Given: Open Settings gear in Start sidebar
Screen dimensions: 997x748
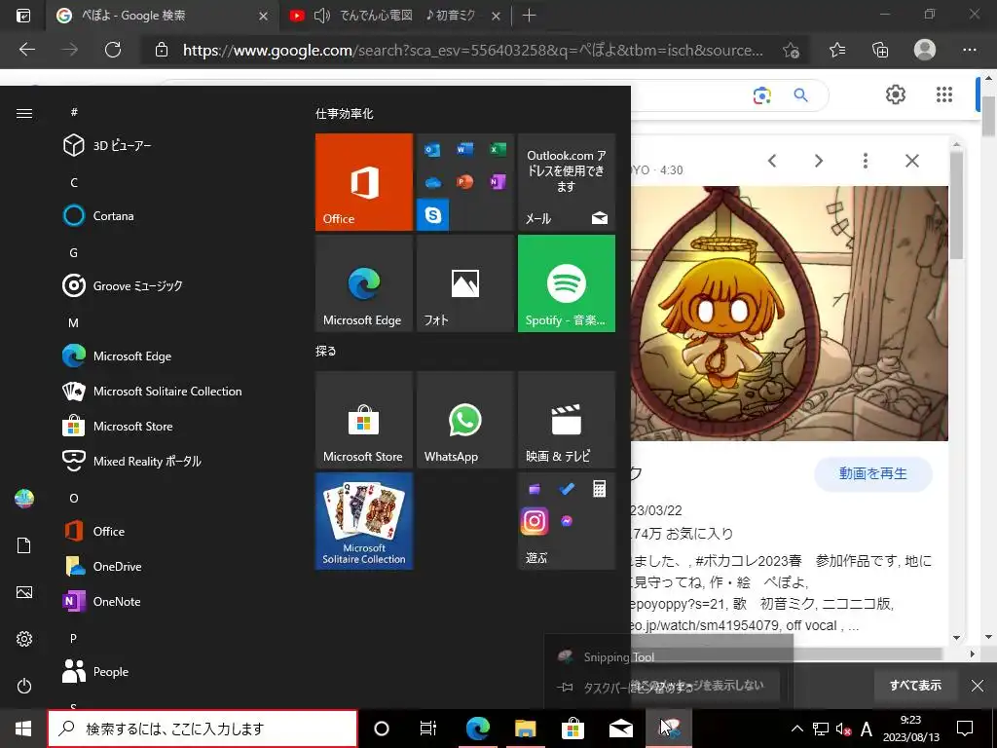Looking at the screenshot, I should [x=24, y=639].
